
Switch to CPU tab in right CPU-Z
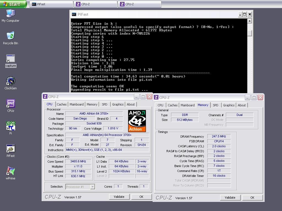[x=160, y=105]
